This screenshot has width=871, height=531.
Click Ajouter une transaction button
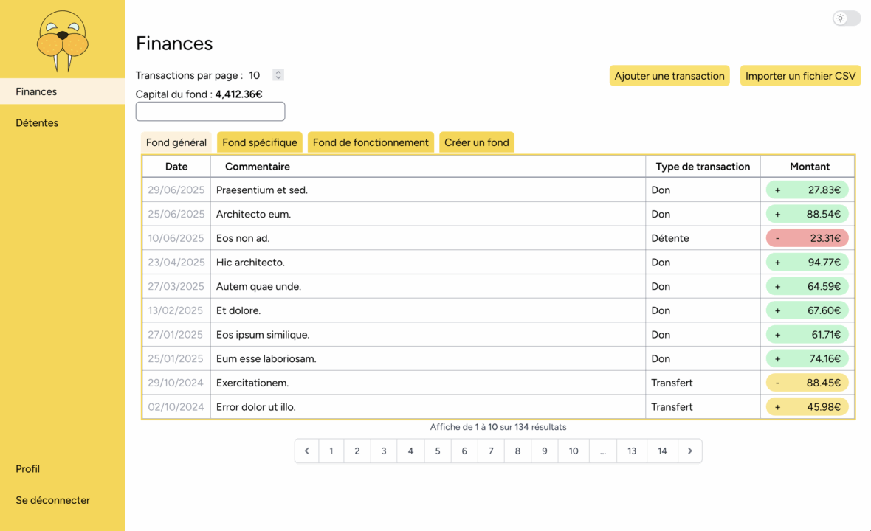click(669, 76)
